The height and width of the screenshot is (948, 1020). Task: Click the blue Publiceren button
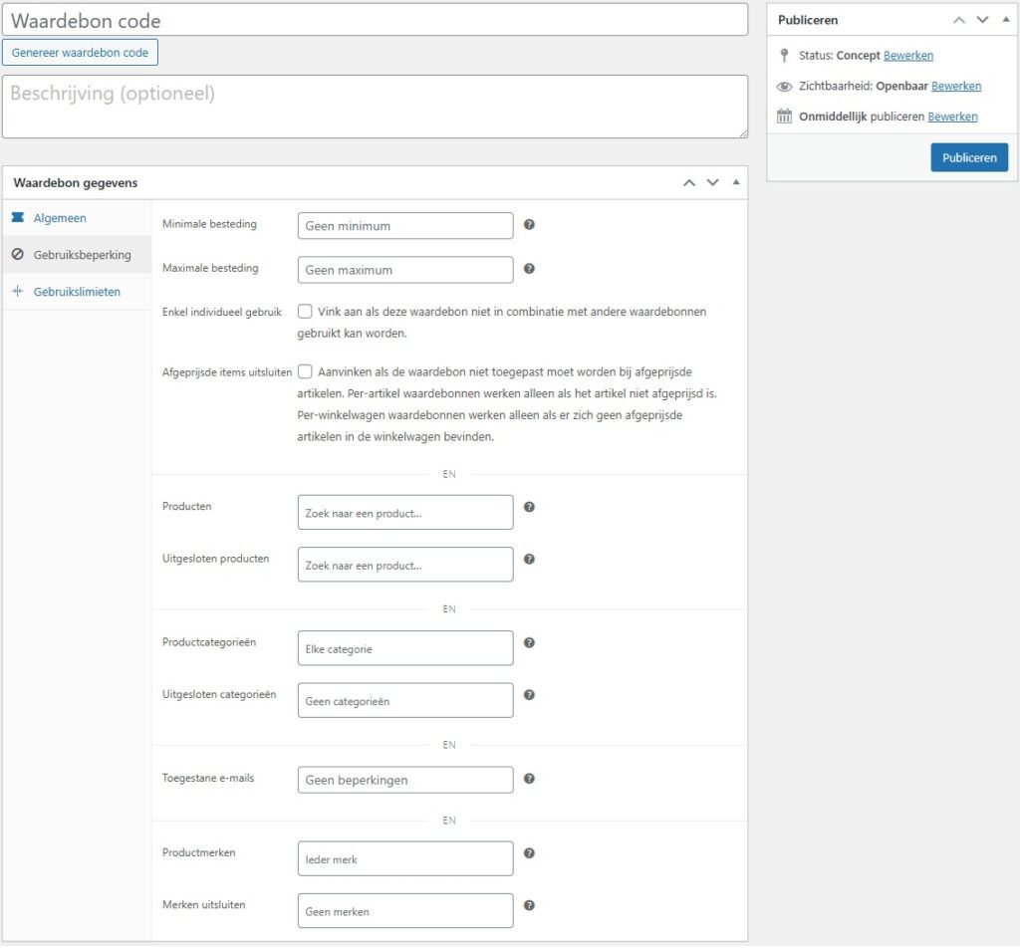tap(968, 157)
